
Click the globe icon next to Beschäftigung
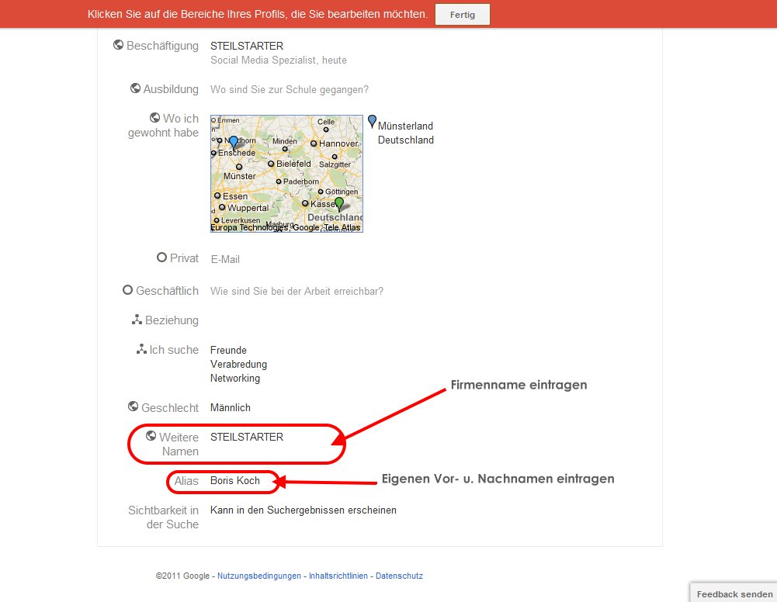point(119,45)
